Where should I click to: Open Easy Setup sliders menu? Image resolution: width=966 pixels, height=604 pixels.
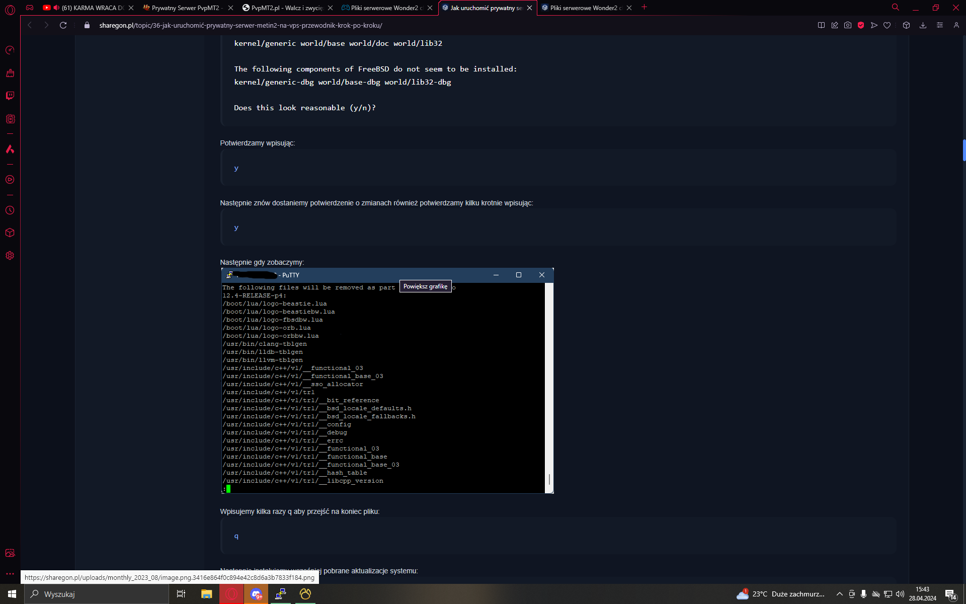coord(939,25)
